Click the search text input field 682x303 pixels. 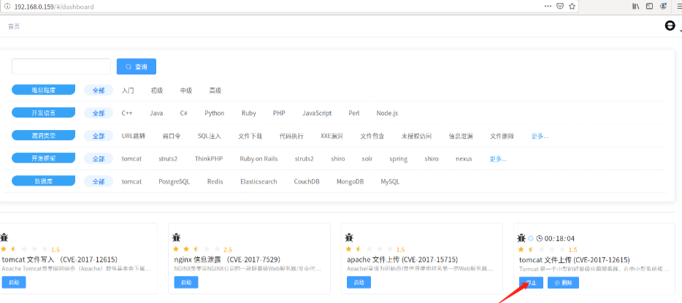61,66
